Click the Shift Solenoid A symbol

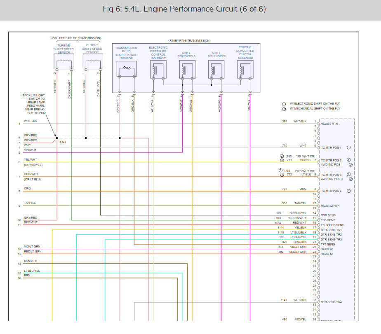pos(187,70)
